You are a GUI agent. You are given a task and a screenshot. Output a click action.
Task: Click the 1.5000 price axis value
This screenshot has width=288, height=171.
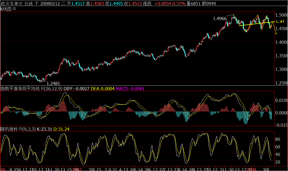(x=281, y=15)
